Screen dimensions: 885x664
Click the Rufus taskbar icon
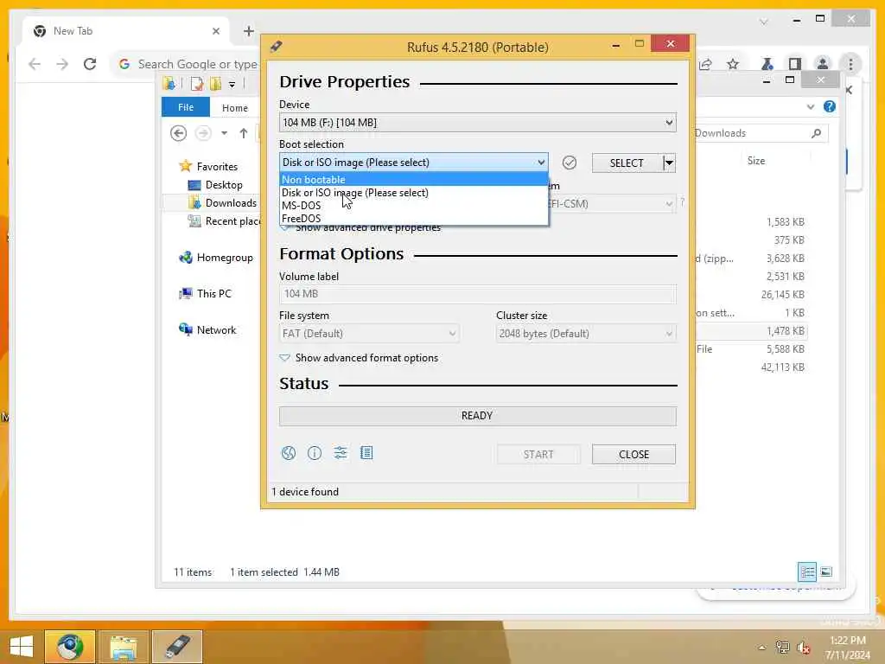177,647
